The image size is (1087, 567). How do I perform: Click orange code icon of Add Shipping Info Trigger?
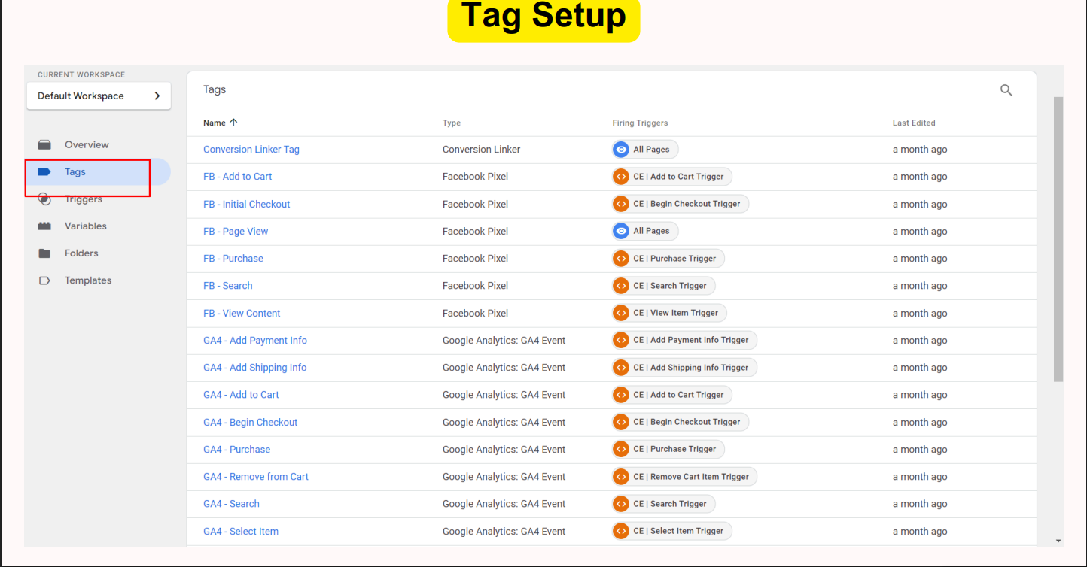621,368
